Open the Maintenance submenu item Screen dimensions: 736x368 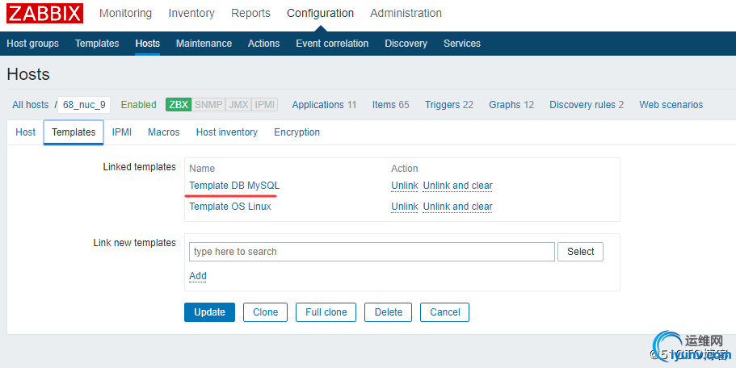tap(204, 44)
